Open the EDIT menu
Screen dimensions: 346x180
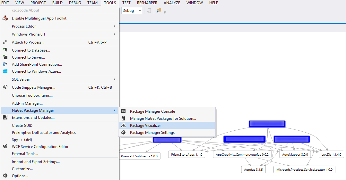5,3
